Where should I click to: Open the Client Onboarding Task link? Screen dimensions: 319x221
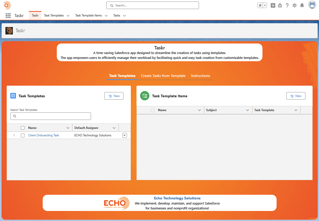(43, 135)
